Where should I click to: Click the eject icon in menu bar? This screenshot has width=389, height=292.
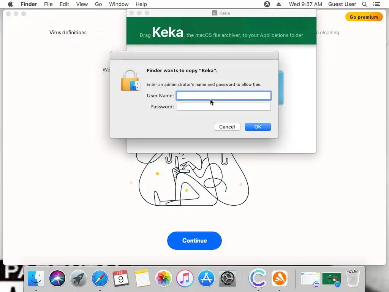coord(278,4)
